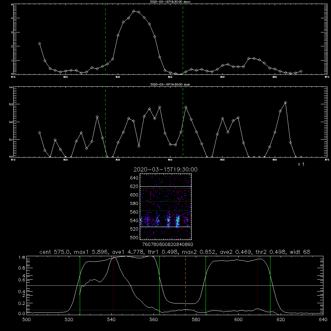This screenshot has height=331, width=331.
Task: Click the '0.0' y-axis label of the bottom plot
Action: click(22, 314)
